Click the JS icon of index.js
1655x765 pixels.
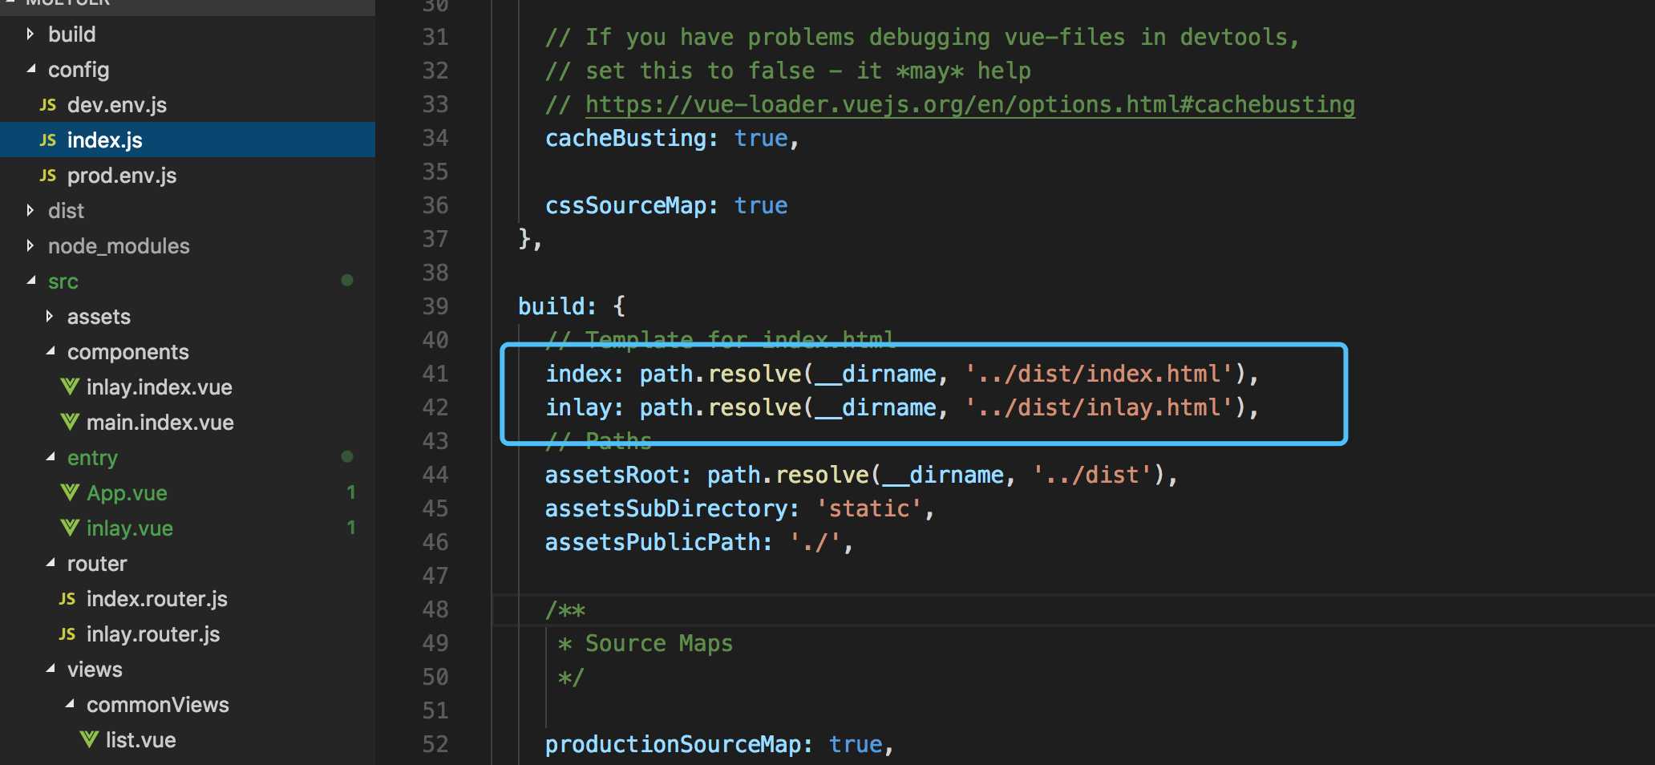point(48,140)
